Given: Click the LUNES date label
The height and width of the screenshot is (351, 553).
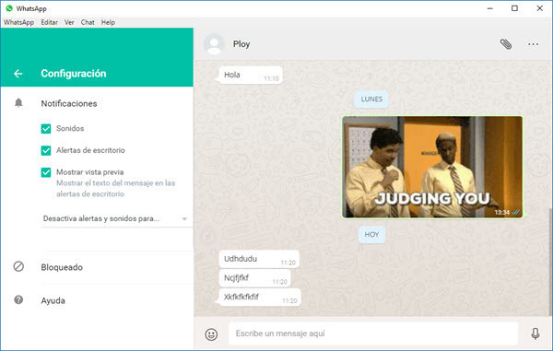Looking at the screenshot, I should click(x=371, y=99).
